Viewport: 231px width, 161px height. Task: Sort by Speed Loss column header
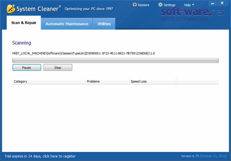click(152, 81)
